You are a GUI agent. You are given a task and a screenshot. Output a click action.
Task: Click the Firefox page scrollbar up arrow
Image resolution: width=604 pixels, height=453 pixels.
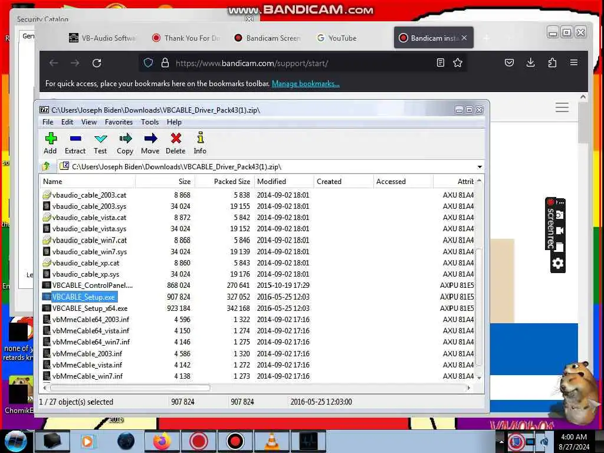pos(583,97)
